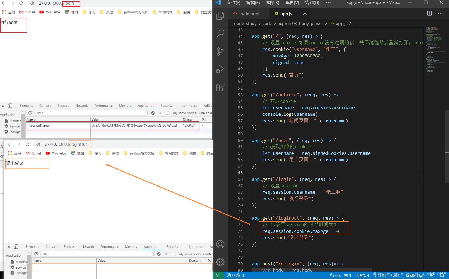Click the remote window icon in status bar
Image resolution: width=449 pixels, height=279 pixels.
218,275
